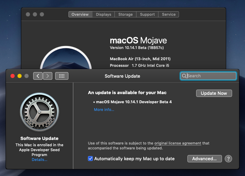The width and height of the screenshot is (245, 176).
Task: Close the Software Update window
Action: tap(13, 76)
